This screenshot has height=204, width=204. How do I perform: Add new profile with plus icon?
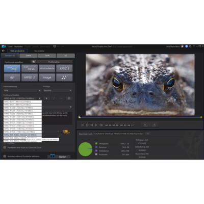46,98
